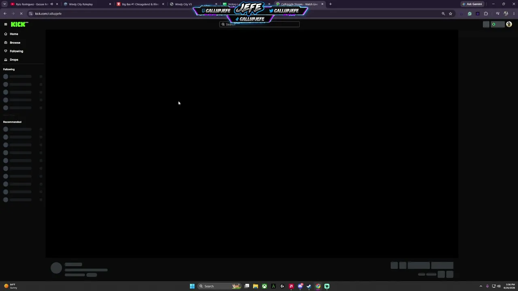Click the Kick search field
The width and height of the screenshot is (518, 291).
259,24
